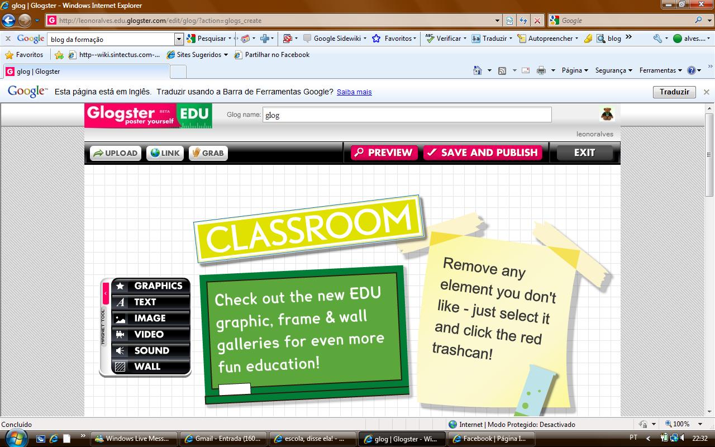Open the Wall background tool
The width and height of the screenshot is (715, 447).
pyautogui.click(x=151, y=367)
